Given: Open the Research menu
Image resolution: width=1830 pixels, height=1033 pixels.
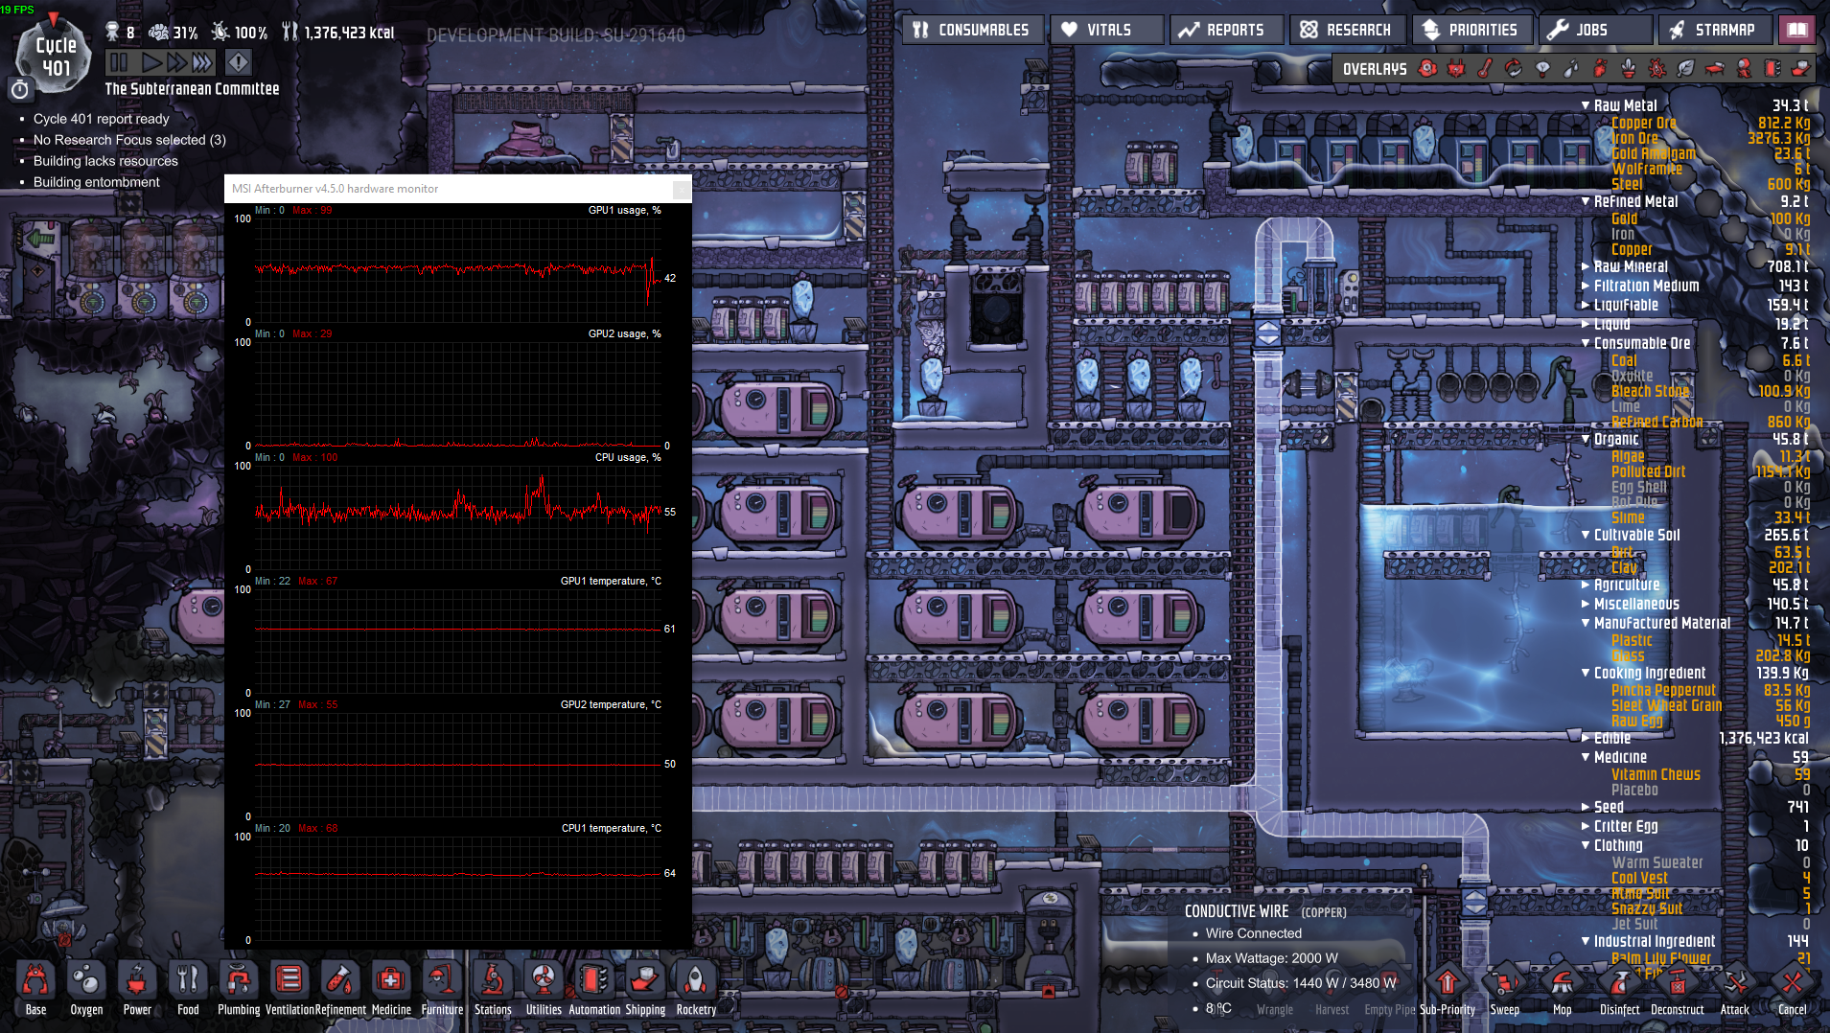Looking at the screenshot, I should tap(1347, 30).
